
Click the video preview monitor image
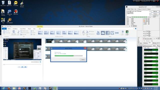(22, 49)
